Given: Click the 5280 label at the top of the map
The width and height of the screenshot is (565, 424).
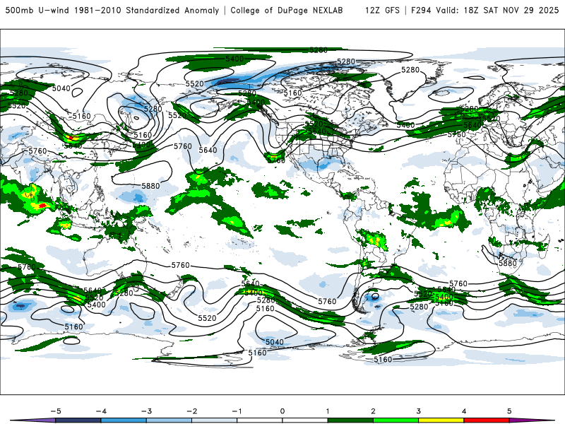Looking at the screenshot, I should coord(319,49).
